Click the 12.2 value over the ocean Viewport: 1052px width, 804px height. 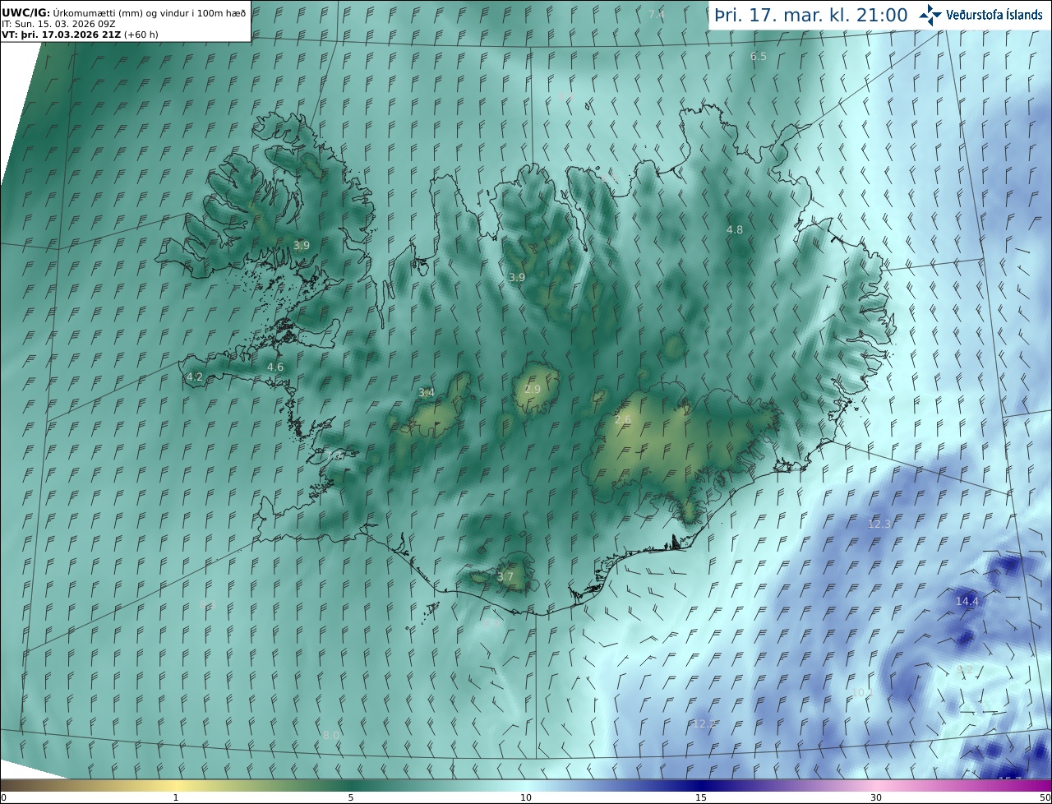pyautogui.click(x=704, y=724)
